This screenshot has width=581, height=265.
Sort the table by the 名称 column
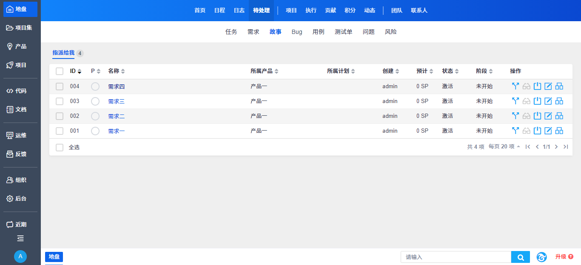pos(116,71)
